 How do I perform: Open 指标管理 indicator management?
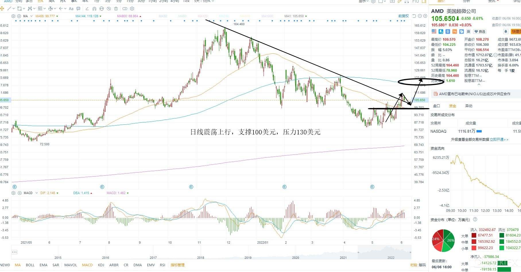pos(178,265)
